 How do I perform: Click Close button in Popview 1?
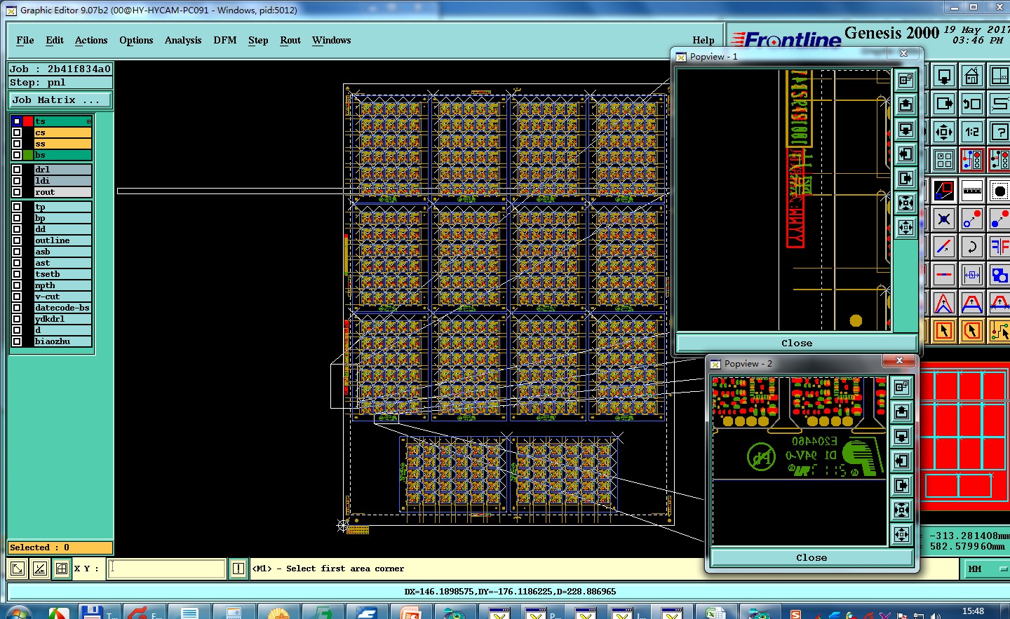[797, 343]
